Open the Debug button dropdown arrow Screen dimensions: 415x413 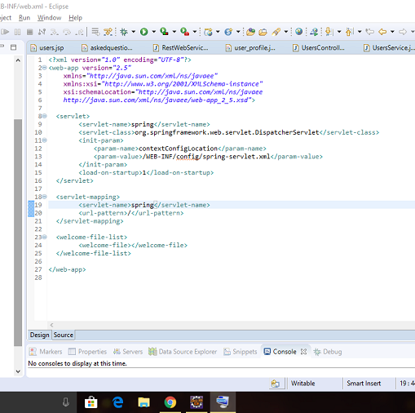(x=134, y=32)
